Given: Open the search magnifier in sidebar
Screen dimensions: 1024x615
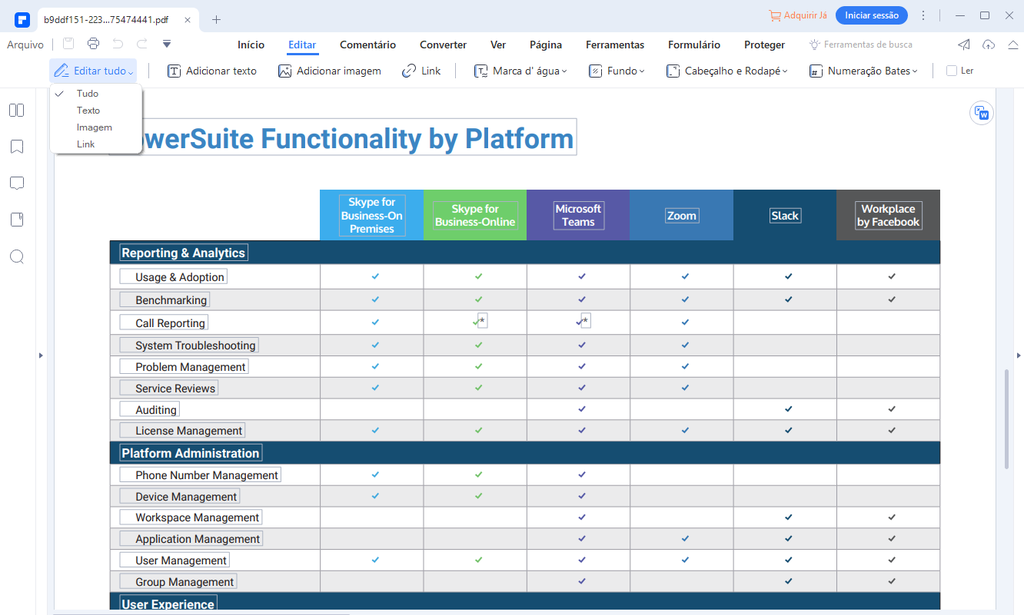Looking at the screenshot, I should (16, 256).
